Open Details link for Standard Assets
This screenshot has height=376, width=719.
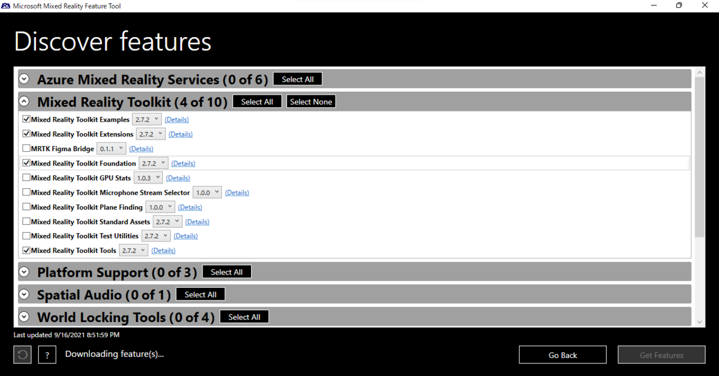point(198,222)
